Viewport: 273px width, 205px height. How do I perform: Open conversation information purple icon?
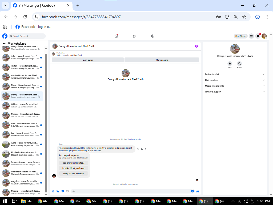click(196, 46)
